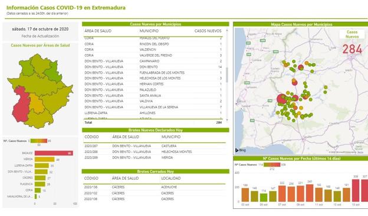Click the Brotes Nuevos Declarados Hoy header
The image size is (368, 216).
[155, 130]
